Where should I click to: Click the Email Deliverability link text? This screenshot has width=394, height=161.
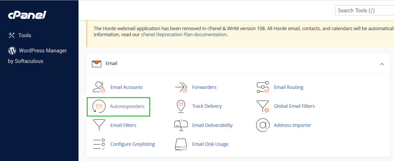tap(212, 125)
